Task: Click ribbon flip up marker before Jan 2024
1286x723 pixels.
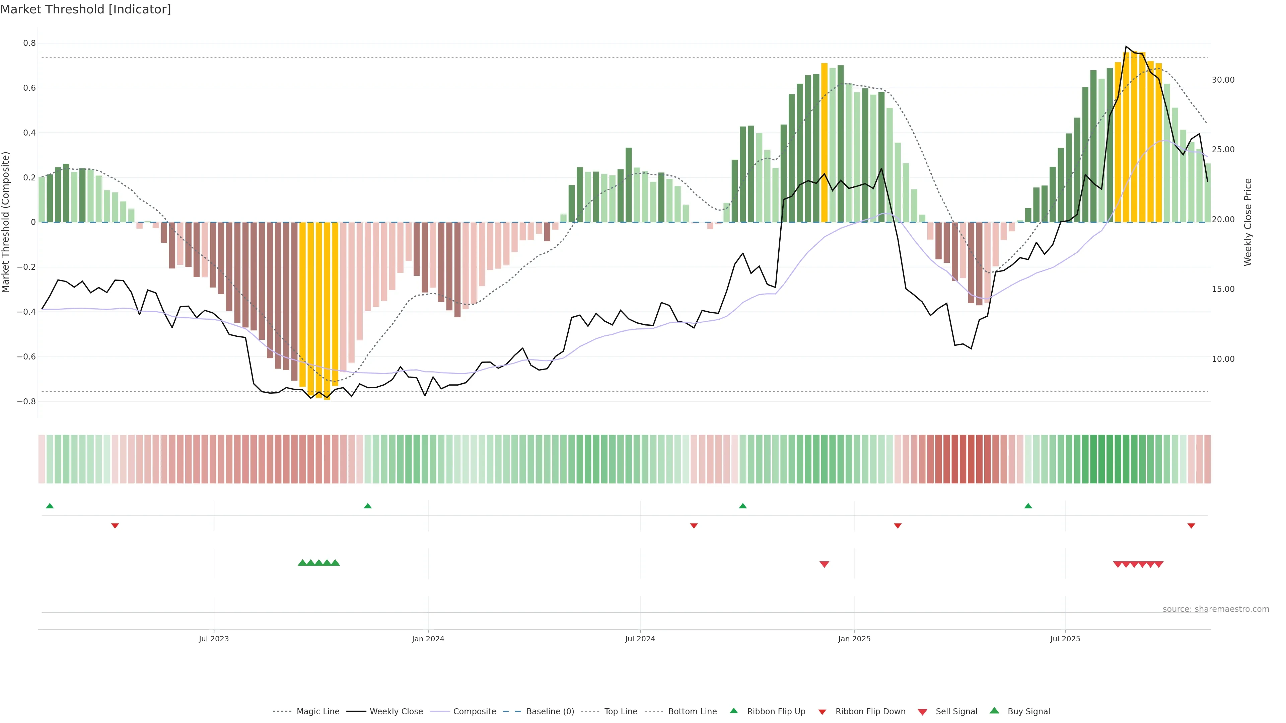Action: pyautogui.click(x=368, y=506)
